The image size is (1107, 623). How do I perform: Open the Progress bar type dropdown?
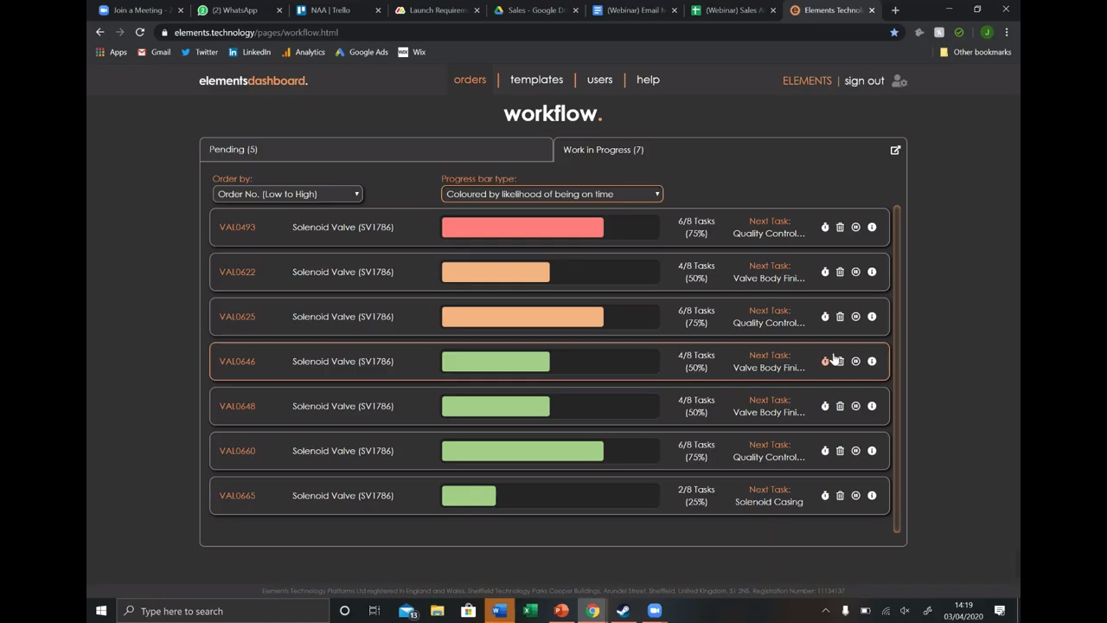pyautogui.click(x=552, y=195)
